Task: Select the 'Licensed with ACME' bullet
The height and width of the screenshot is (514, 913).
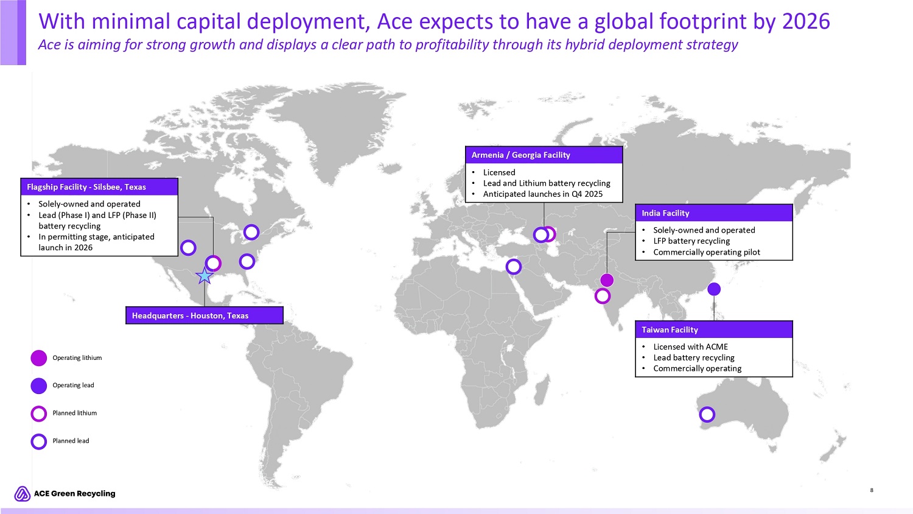Action: tap(691, 347)
